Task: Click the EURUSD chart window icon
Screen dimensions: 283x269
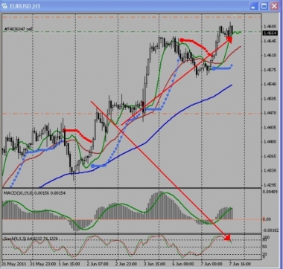Action: pyautogui.click(x=4, y=6)
